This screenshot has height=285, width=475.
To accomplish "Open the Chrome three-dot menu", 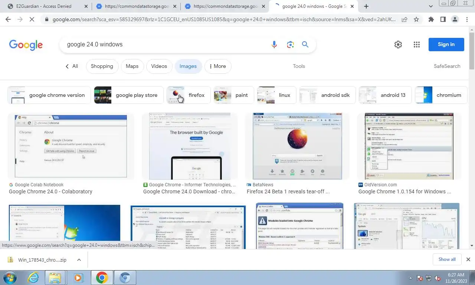I will pyautogui.click(x=467, y=19).
